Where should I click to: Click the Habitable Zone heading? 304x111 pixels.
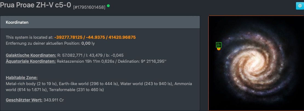22,78
